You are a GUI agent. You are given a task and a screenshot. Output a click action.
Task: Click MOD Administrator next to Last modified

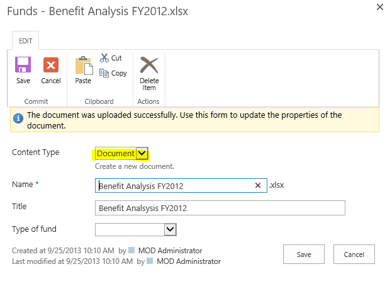[x=189, y=261]
